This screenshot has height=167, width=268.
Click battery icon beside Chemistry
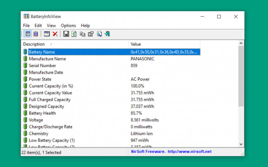click(x=25, y=133)
